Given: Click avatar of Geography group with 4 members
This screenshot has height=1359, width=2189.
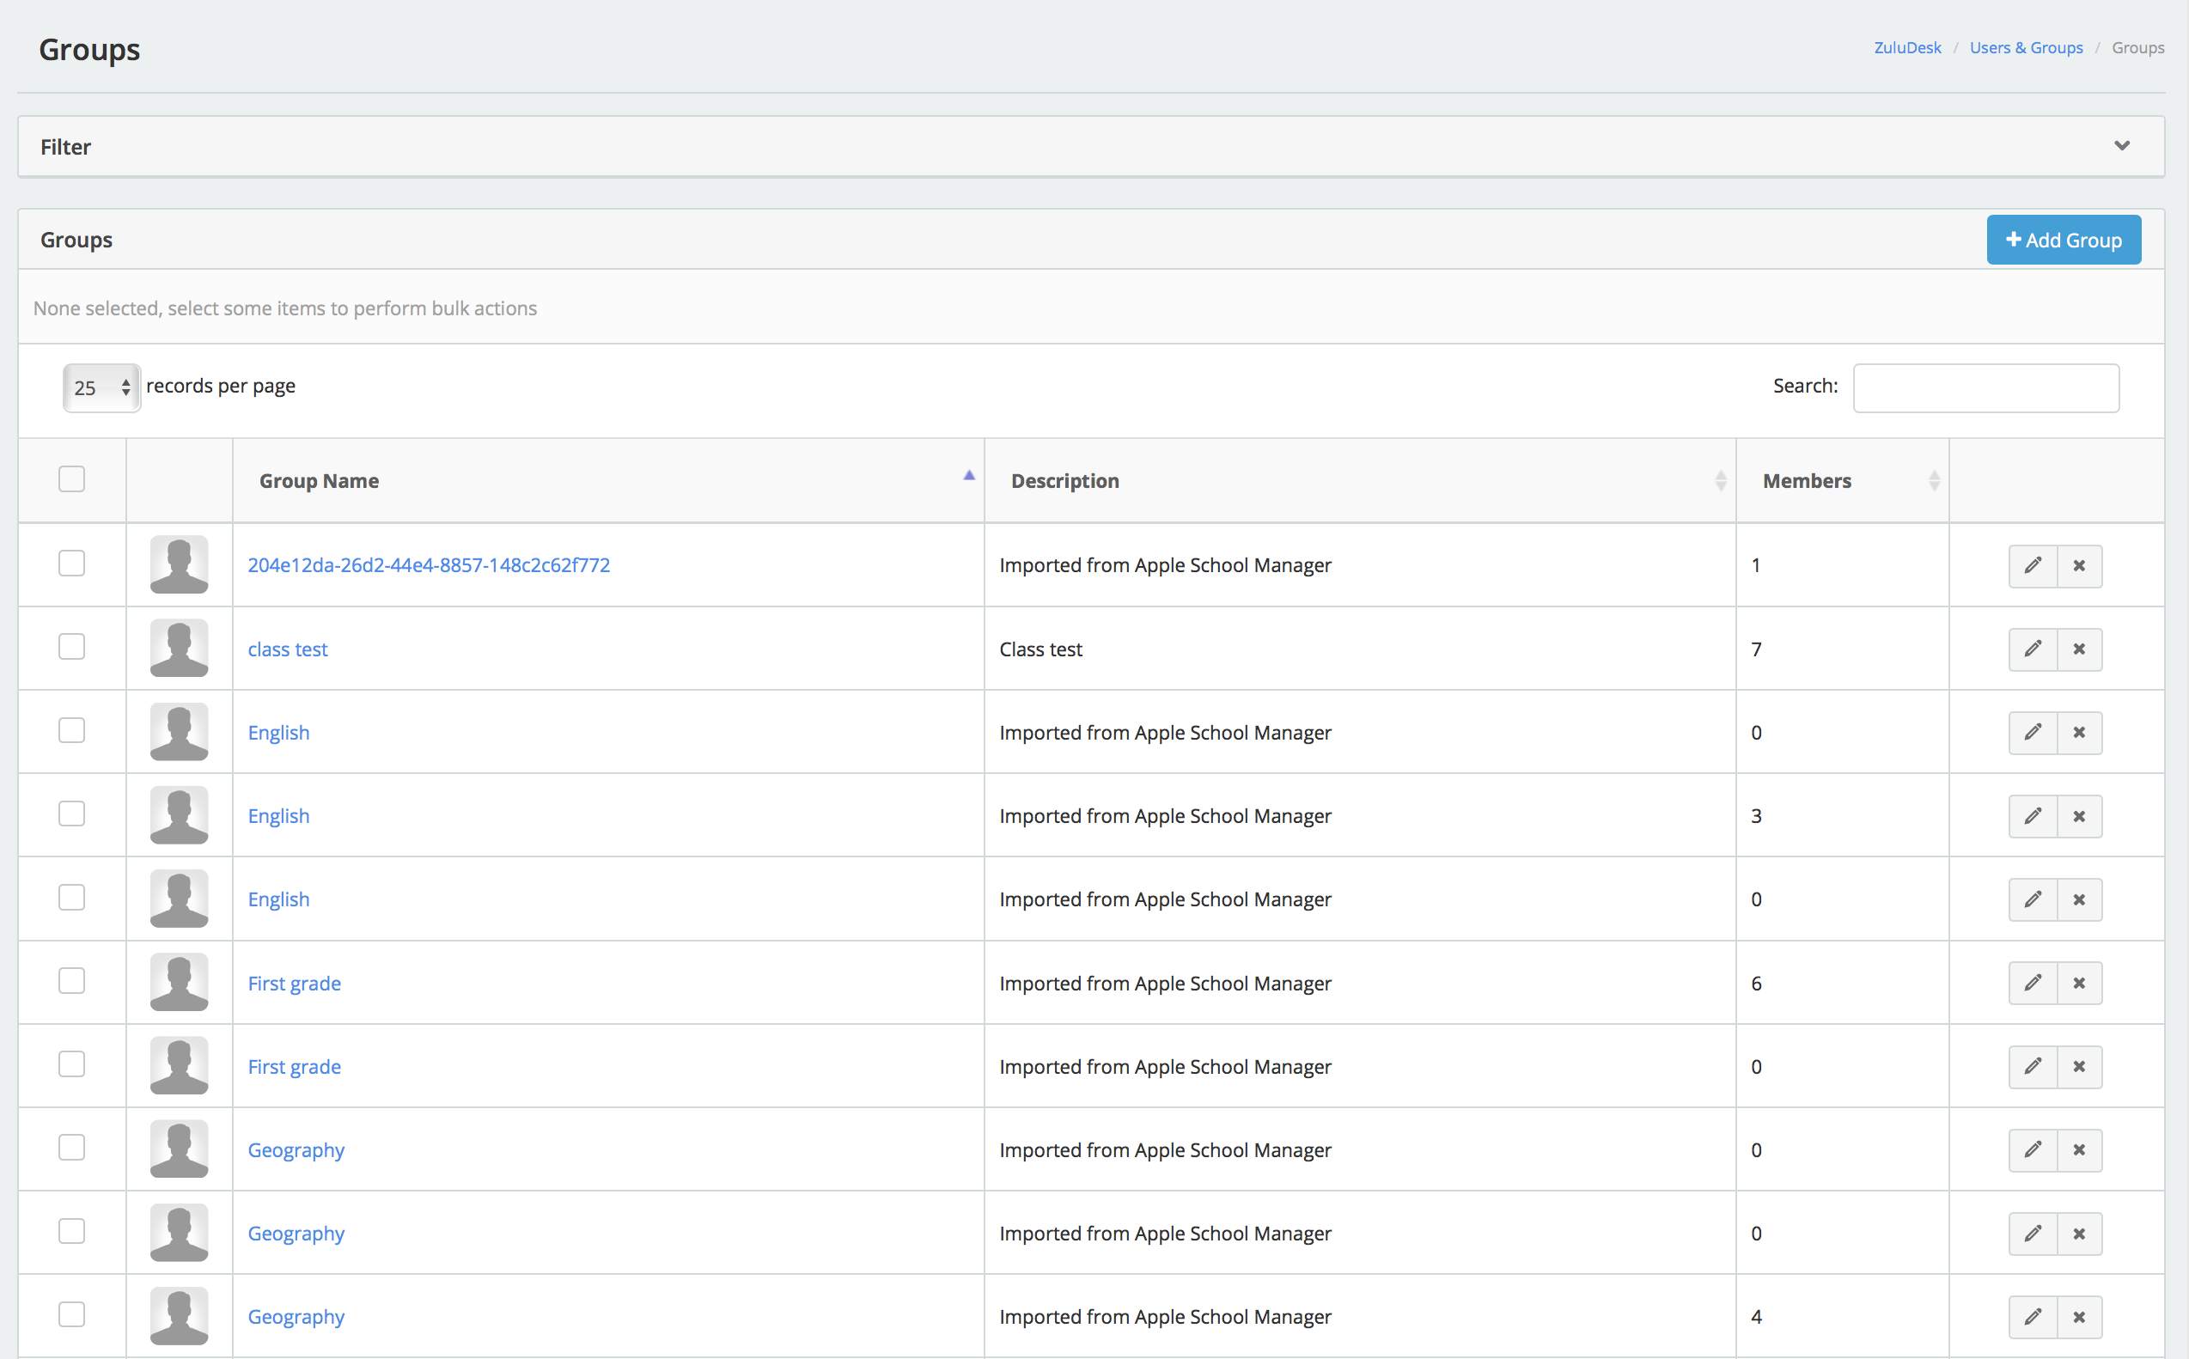Looking at the screenshot, I should tap(179, 1316).
